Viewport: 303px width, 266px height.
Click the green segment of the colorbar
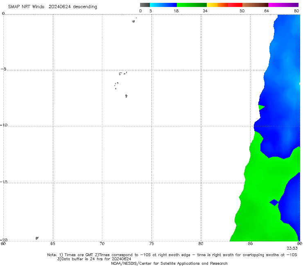(x=192, y=5)
